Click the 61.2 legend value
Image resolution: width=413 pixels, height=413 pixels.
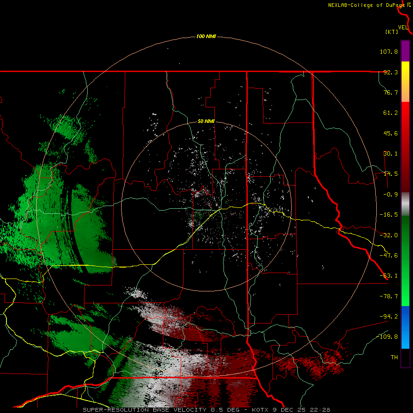pyautogui.click(x=391, y=113)
